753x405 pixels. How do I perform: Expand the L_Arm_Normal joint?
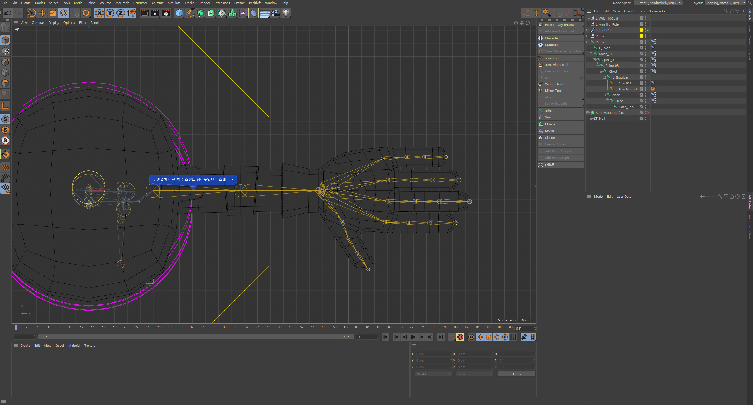coord(607,89)
